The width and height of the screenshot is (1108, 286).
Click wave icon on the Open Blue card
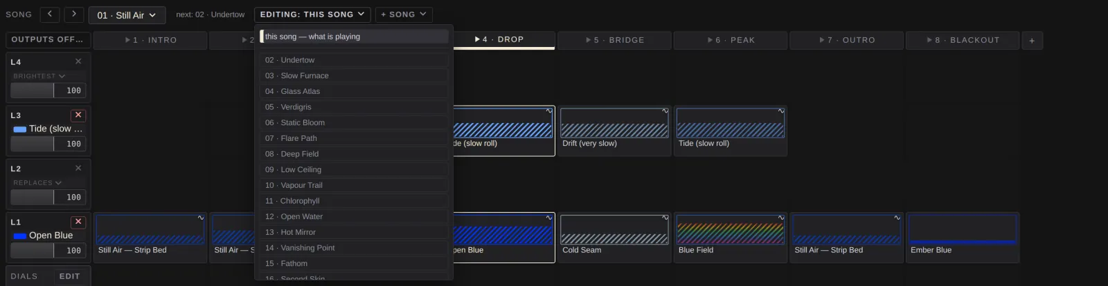(x=549, y=218)
